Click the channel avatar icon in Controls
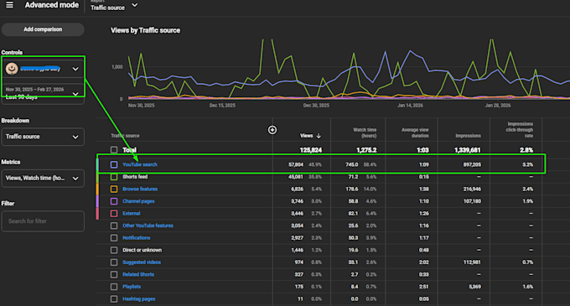The width and height of the screenshot is (570, 306). [12, 69]
